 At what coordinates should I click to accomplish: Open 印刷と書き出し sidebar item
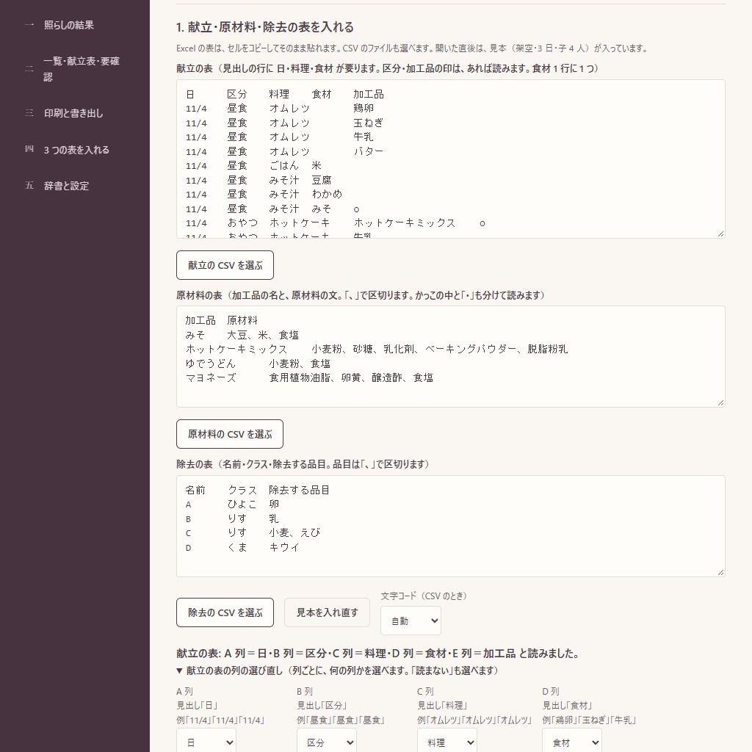click(73, 113)
